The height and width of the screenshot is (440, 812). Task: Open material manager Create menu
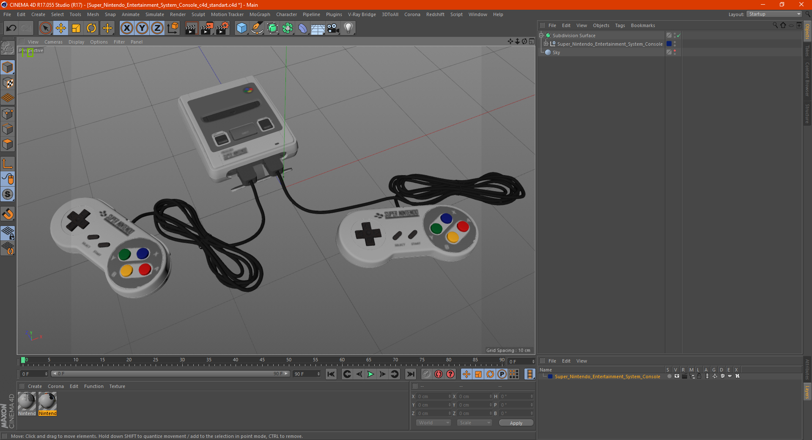click(35, 386)
